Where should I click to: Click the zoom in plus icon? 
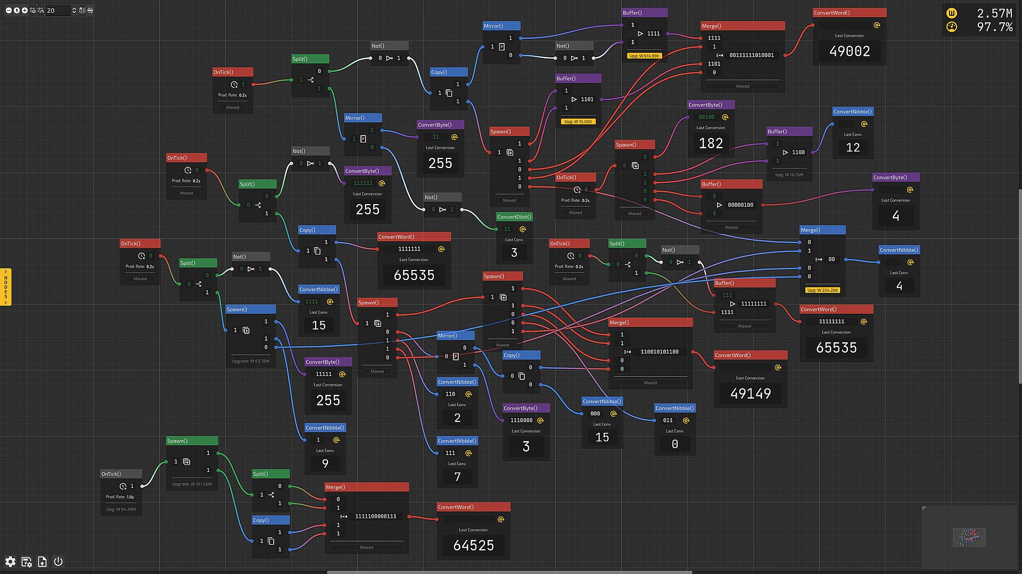(x=24, y=10)
